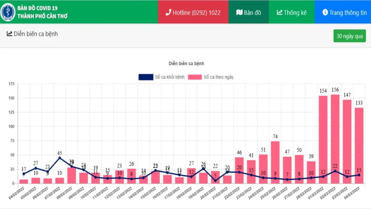The height and width of the screenshot is (209, 371).
Task: Click the phone icon in Hotline
Action: (168, 12)
